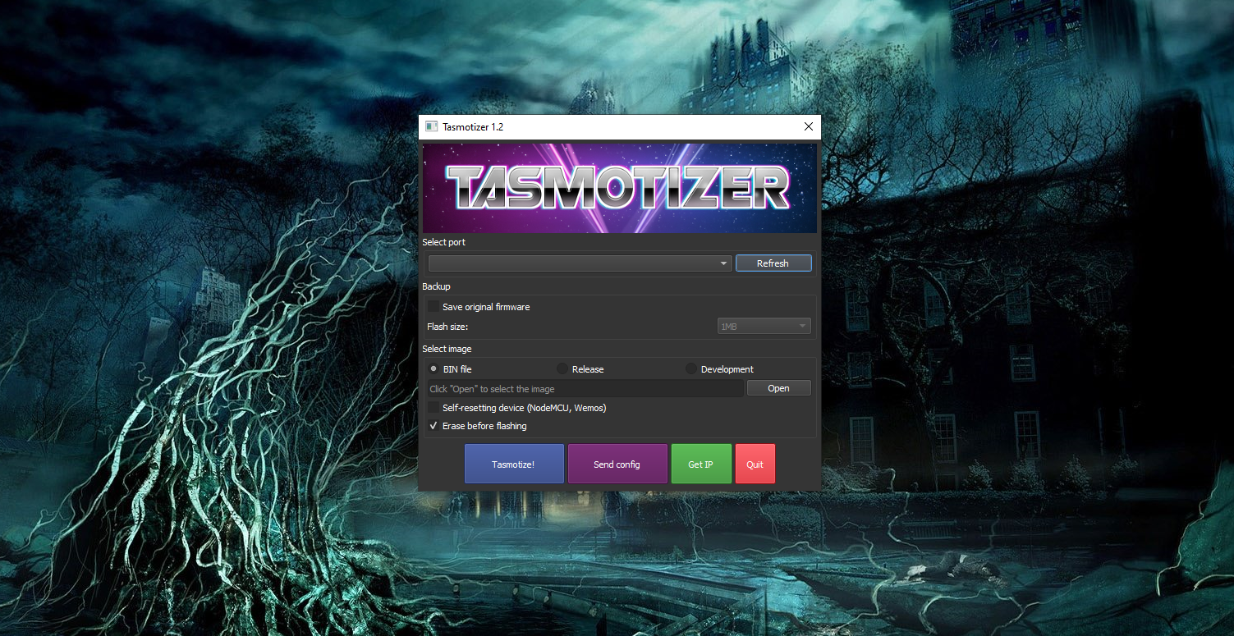
Task: Click the Tasmotizer banner logo
Action: pos(619,187)
